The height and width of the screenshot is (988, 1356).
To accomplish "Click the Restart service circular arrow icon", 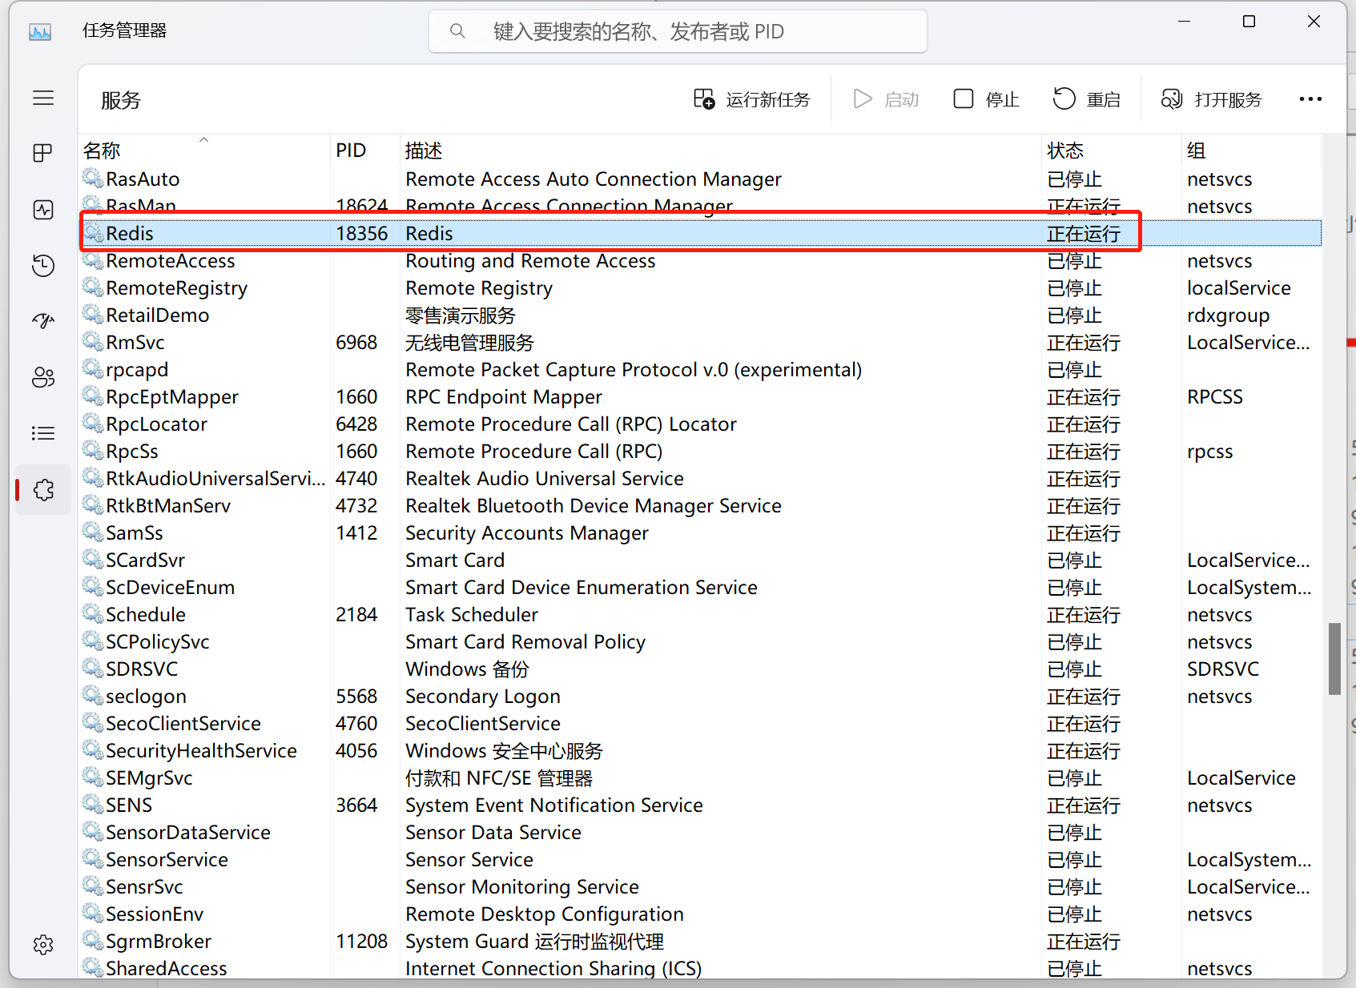I will [x=1064, y=99].
